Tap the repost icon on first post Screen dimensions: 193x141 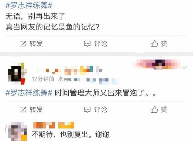click(23, 44)
